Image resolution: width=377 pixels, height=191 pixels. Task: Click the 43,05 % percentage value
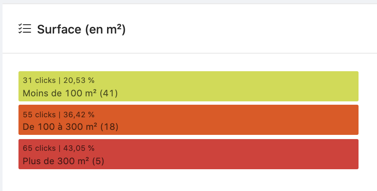79,148
